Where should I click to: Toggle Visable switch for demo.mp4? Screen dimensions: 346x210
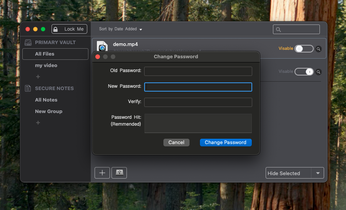304,49
